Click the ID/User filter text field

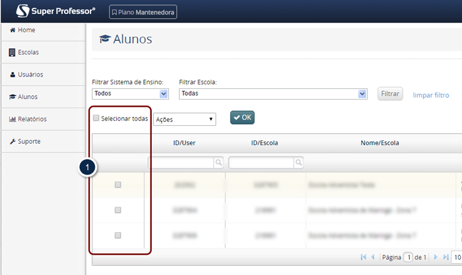(x=181, y=162)
